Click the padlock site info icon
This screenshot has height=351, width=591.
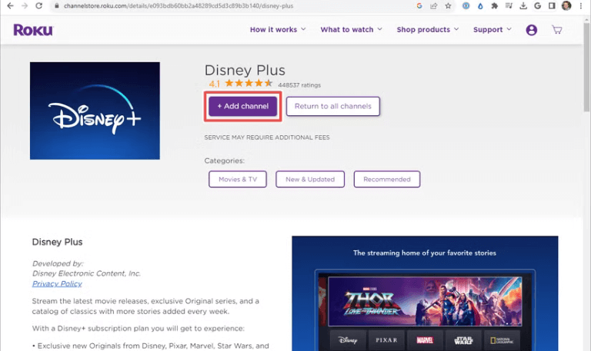(56, 5)
